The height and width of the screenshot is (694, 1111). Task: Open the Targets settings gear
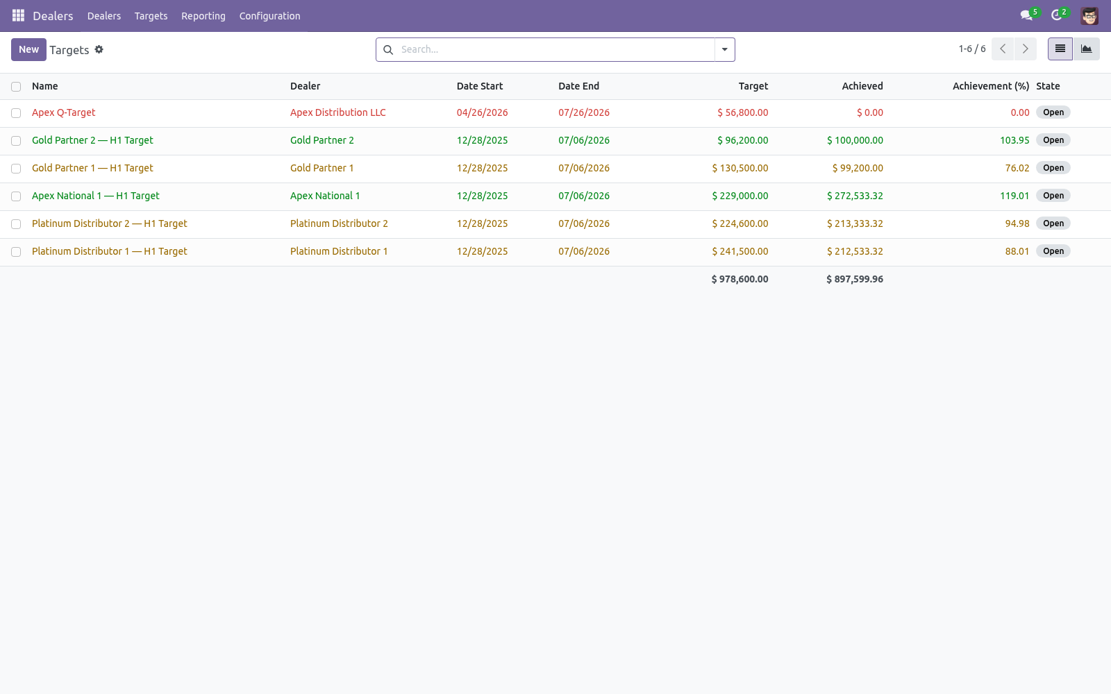[x=99, y=49]
